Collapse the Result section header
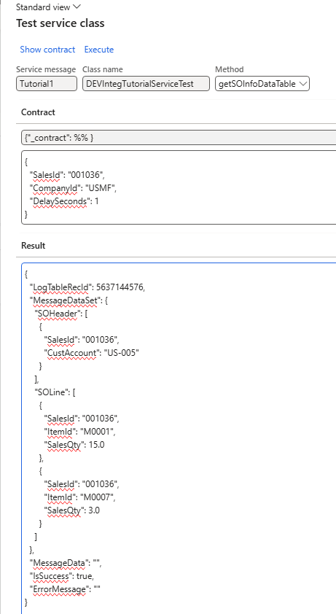The height and width of the screenshot is (614, 336). [34, 246]
